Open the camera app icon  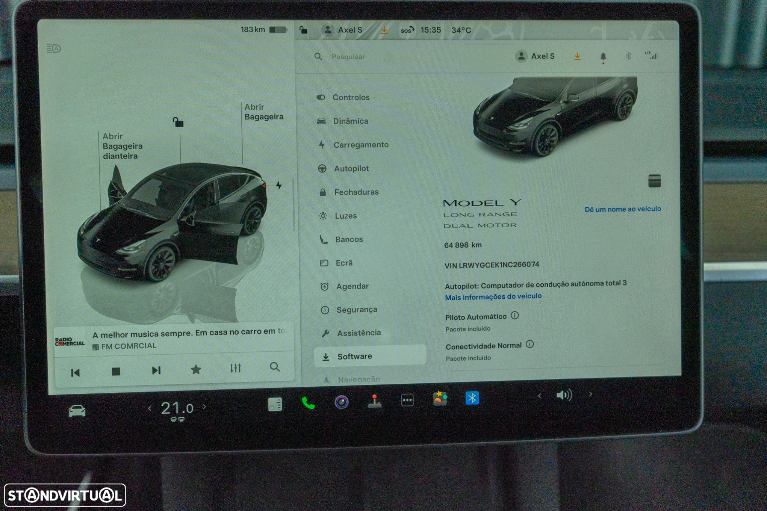341,402
